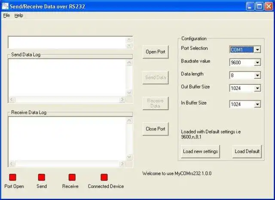Click Load new settings button

(x=200, y=151)
